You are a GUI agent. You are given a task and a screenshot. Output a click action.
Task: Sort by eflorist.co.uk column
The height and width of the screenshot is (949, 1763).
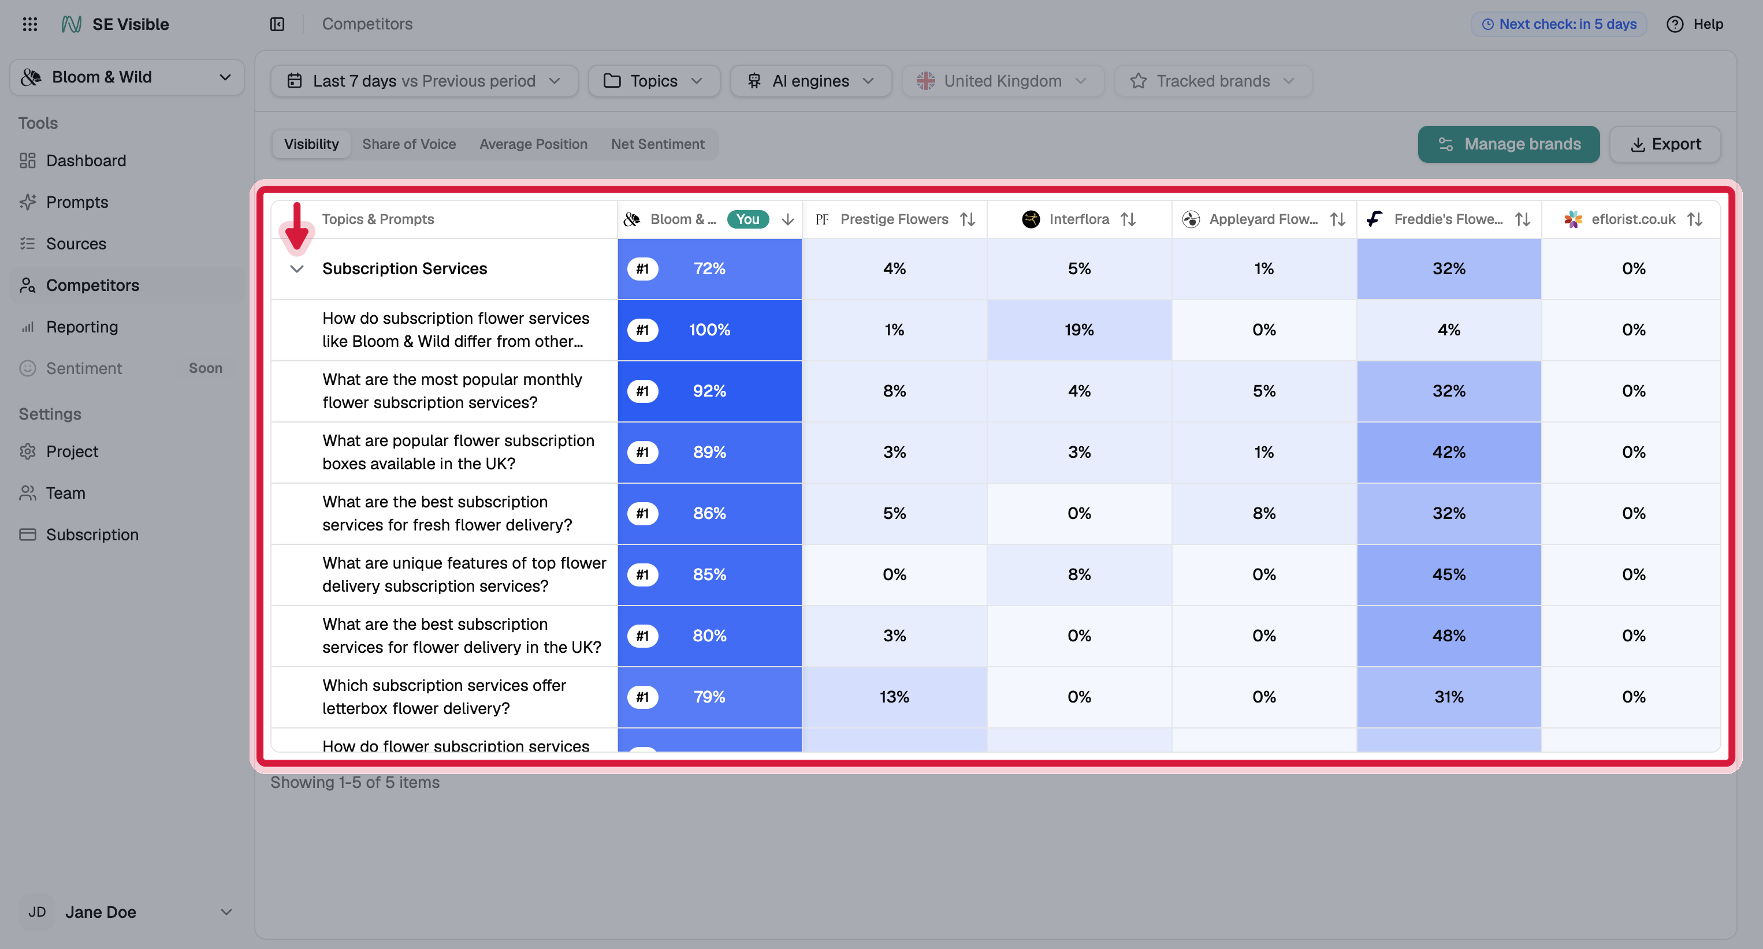tap(1695, 219)
